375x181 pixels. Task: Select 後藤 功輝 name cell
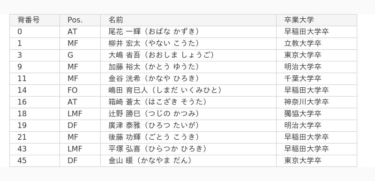coord(188,137)
